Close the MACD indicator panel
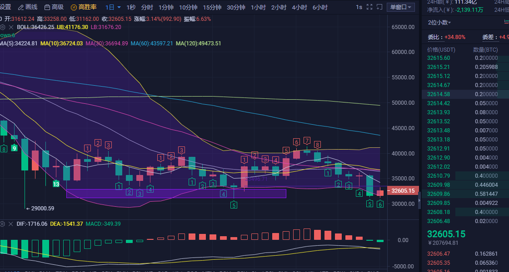The height and width of the screenshot is (272, 509). click(x=11, y=224)
